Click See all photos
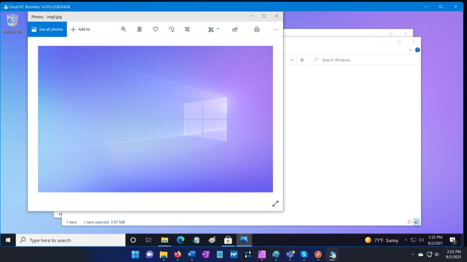 pyautogui.click(x=47, y=29)
